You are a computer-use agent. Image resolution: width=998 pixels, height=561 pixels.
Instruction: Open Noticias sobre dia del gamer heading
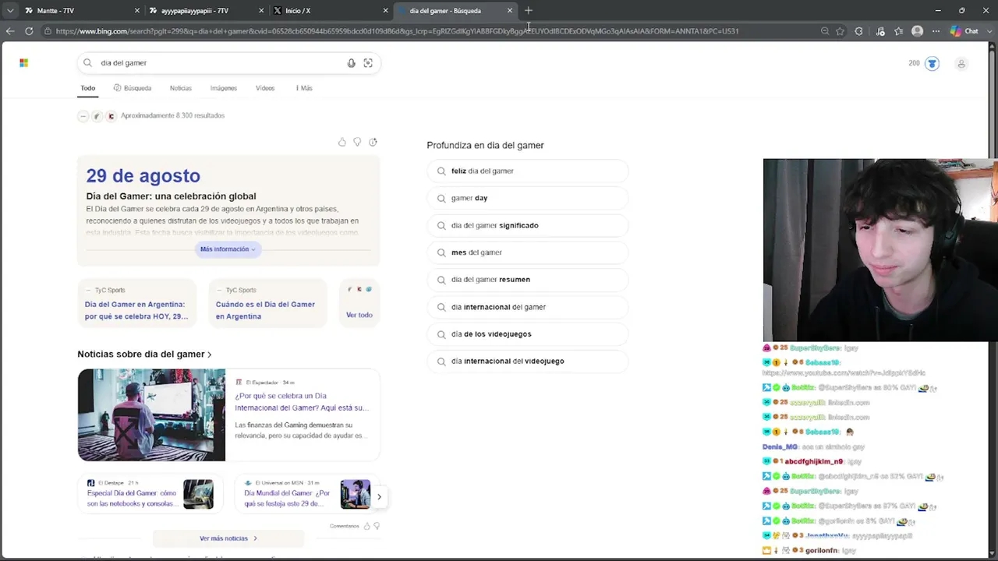[144, 354]
